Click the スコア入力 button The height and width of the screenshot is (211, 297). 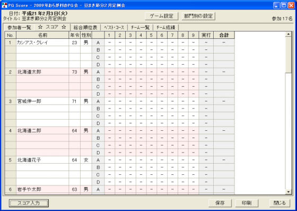(29, 203)
